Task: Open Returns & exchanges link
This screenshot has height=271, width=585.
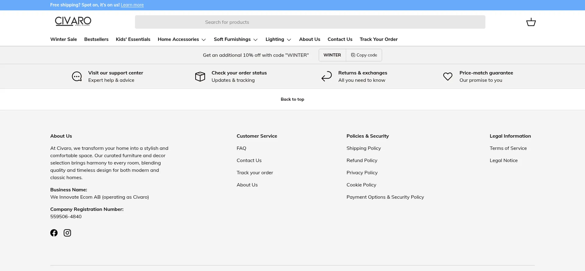Action: (x=363, y=73)
